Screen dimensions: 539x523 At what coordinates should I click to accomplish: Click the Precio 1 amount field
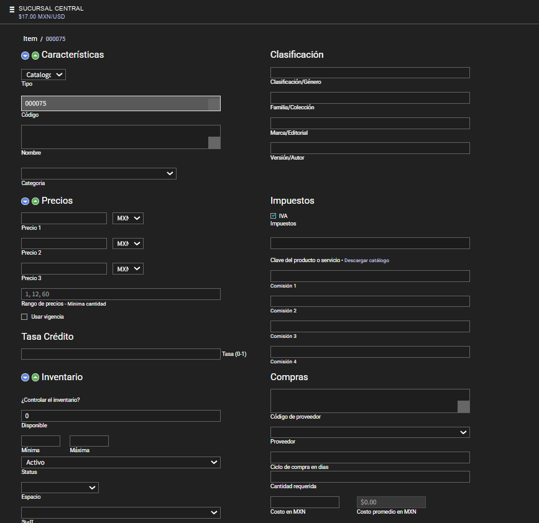coord(64,218)
